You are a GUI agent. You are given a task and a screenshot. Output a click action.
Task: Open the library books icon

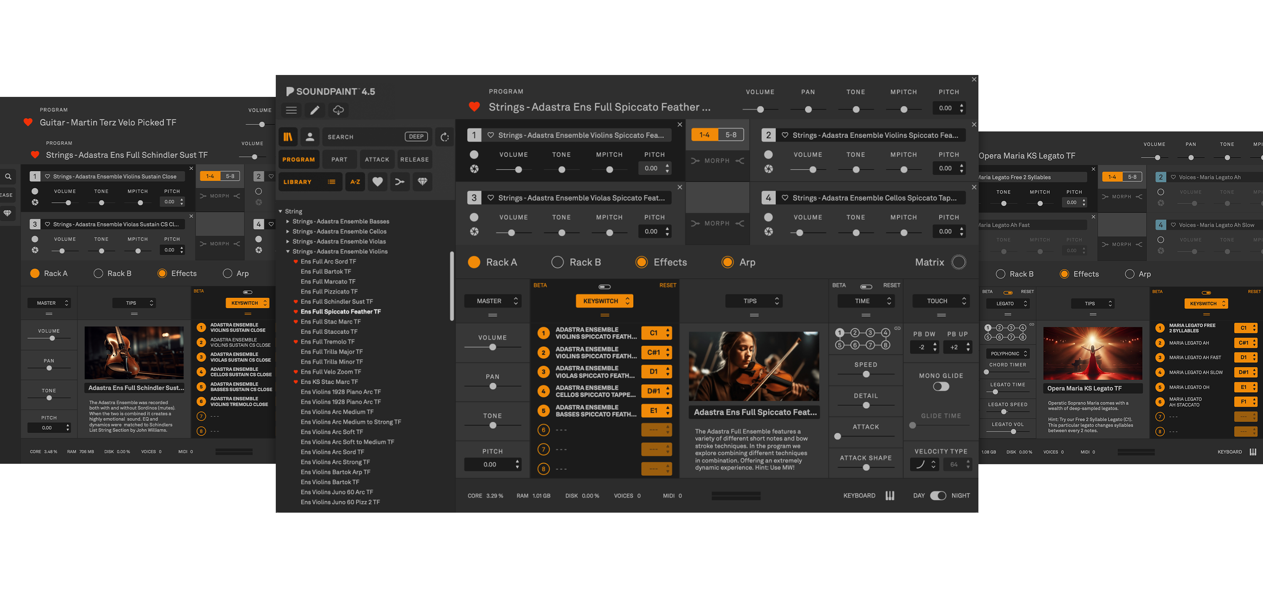point(288,137)
